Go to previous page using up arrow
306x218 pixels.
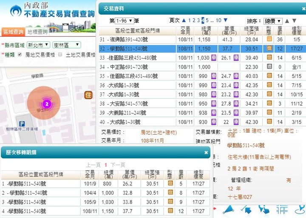[184, 20]
